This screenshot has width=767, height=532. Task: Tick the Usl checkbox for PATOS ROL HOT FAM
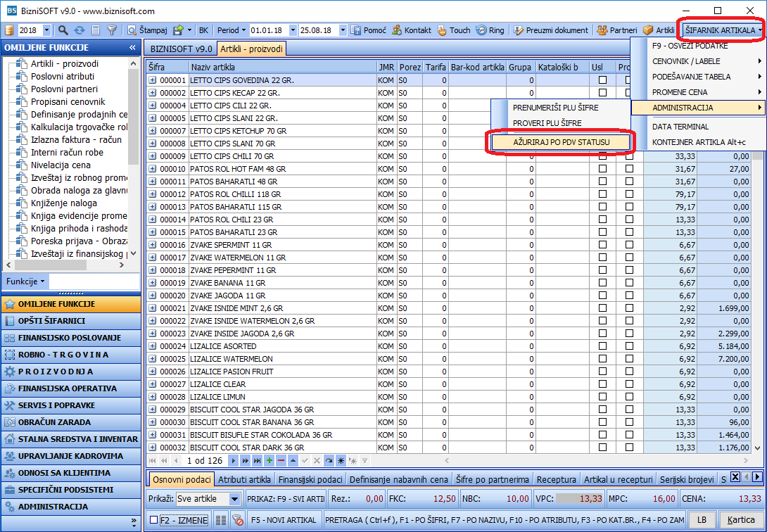tap(602, 169)
